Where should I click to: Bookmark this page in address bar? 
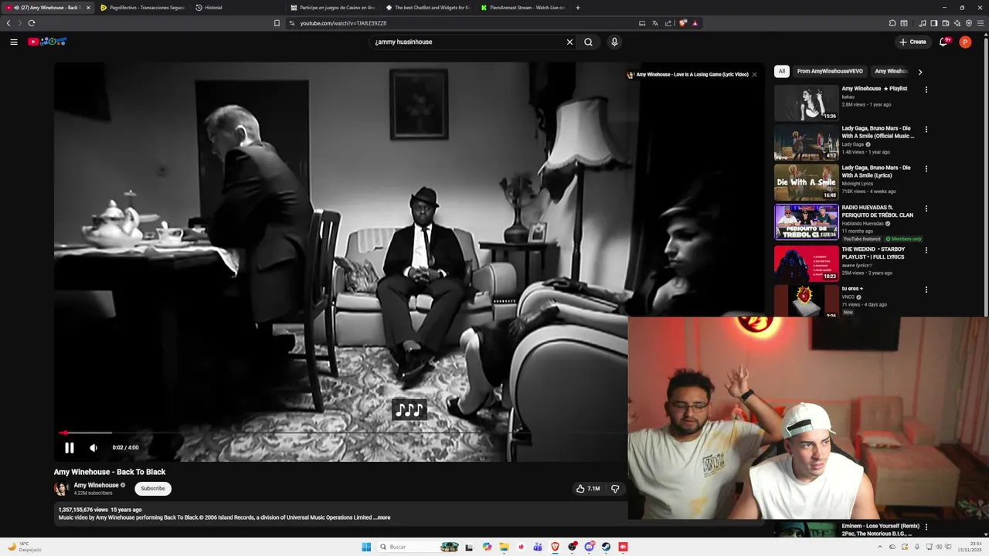(277, 23)
